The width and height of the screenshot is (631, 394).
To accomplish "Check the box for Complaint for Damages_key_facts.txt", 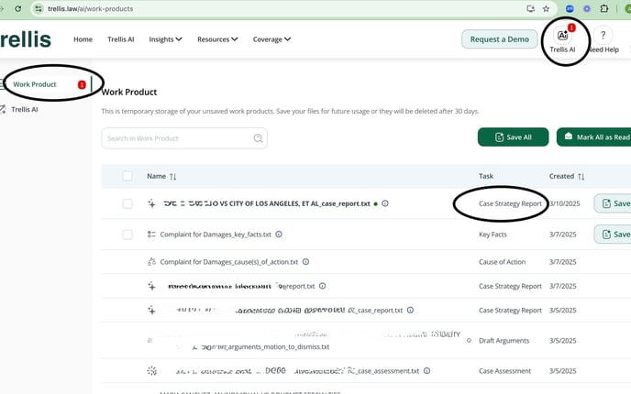I will point(127,235).
